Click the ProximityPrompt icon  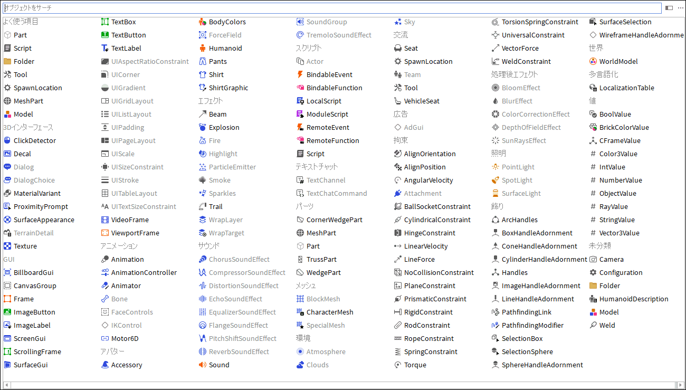7,206
